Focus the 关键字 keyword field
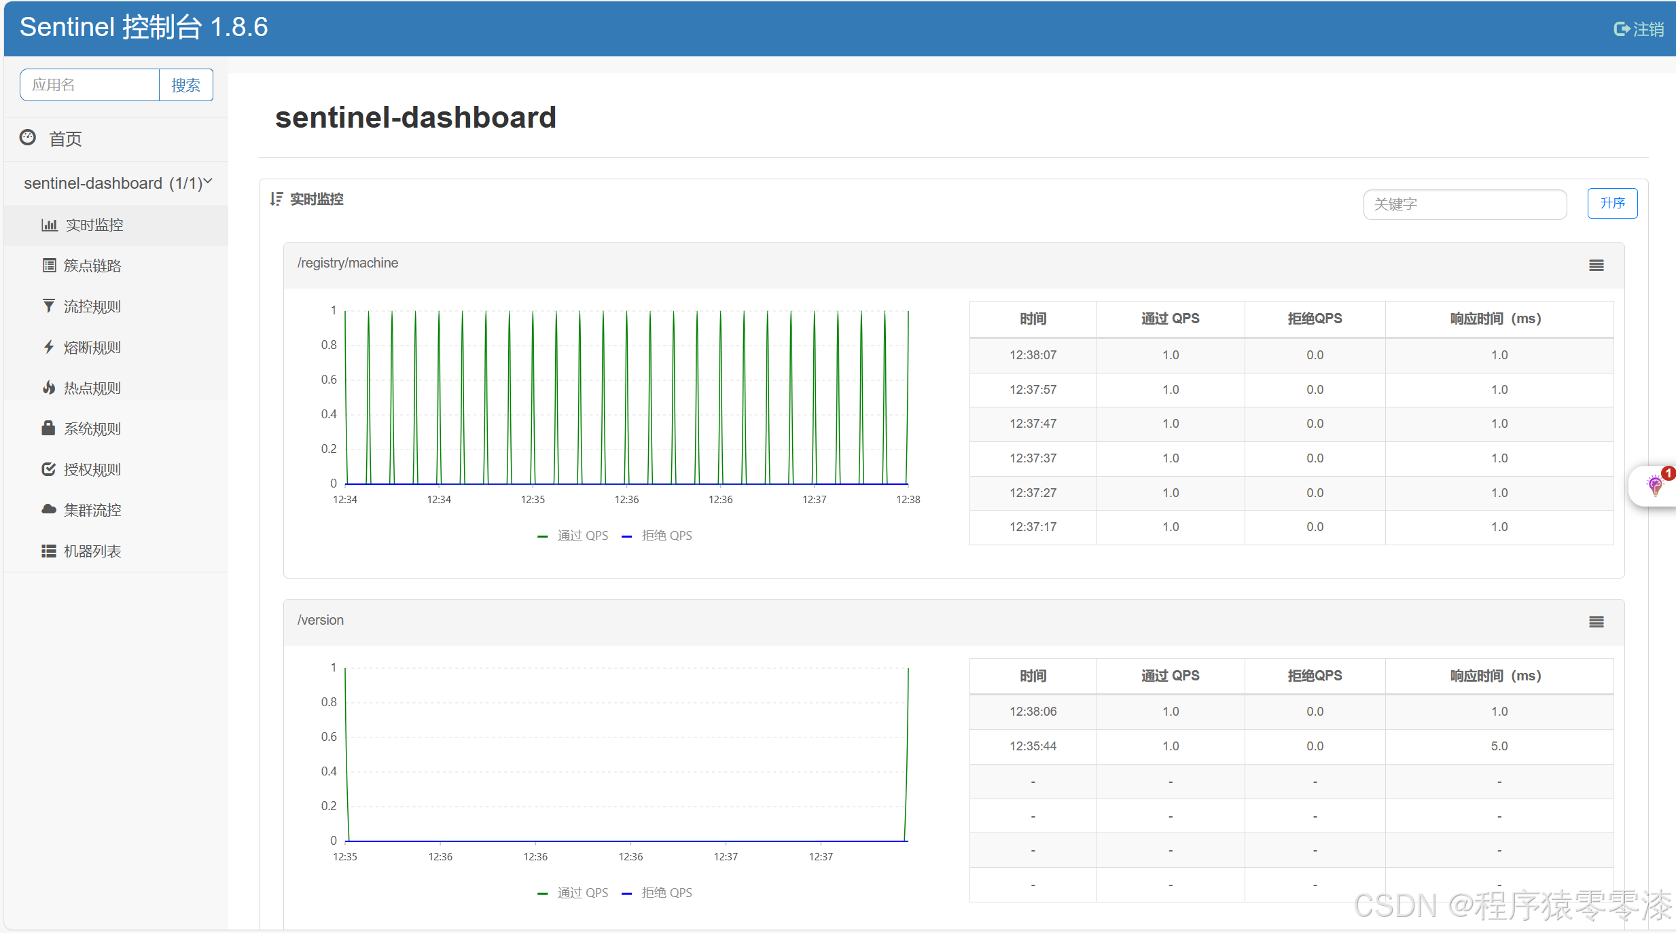The width and height of the screenshot is (1676, 933). click(x=1465, y=204)
